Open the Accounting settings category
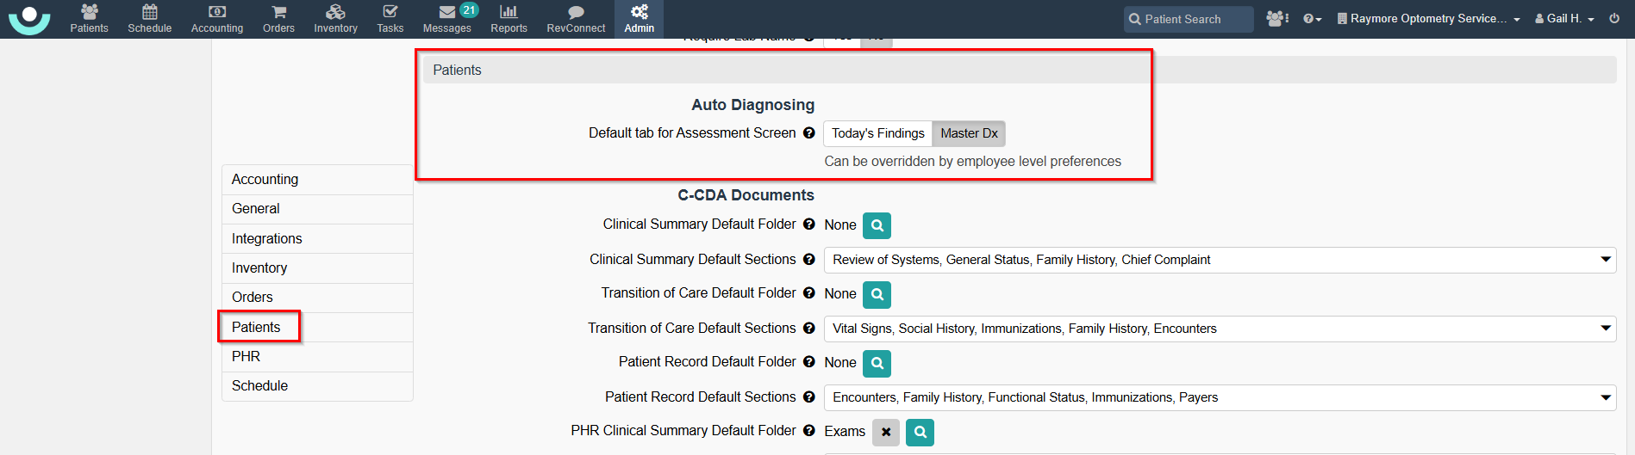Viewport: 1635px width, 455px height. [x=265, y=179]
